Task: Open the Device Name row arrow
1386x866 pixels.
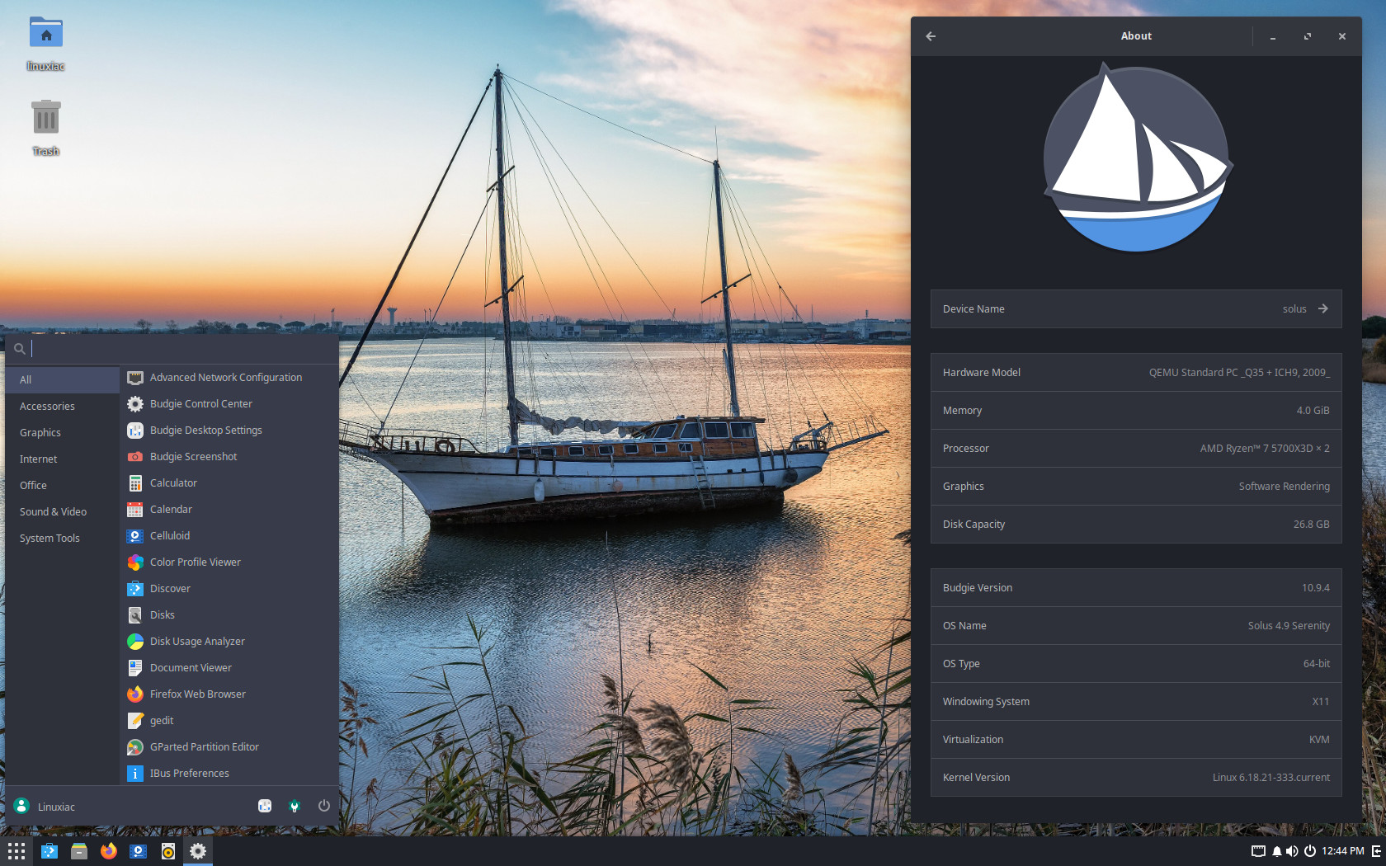Action: point(1322,308)
